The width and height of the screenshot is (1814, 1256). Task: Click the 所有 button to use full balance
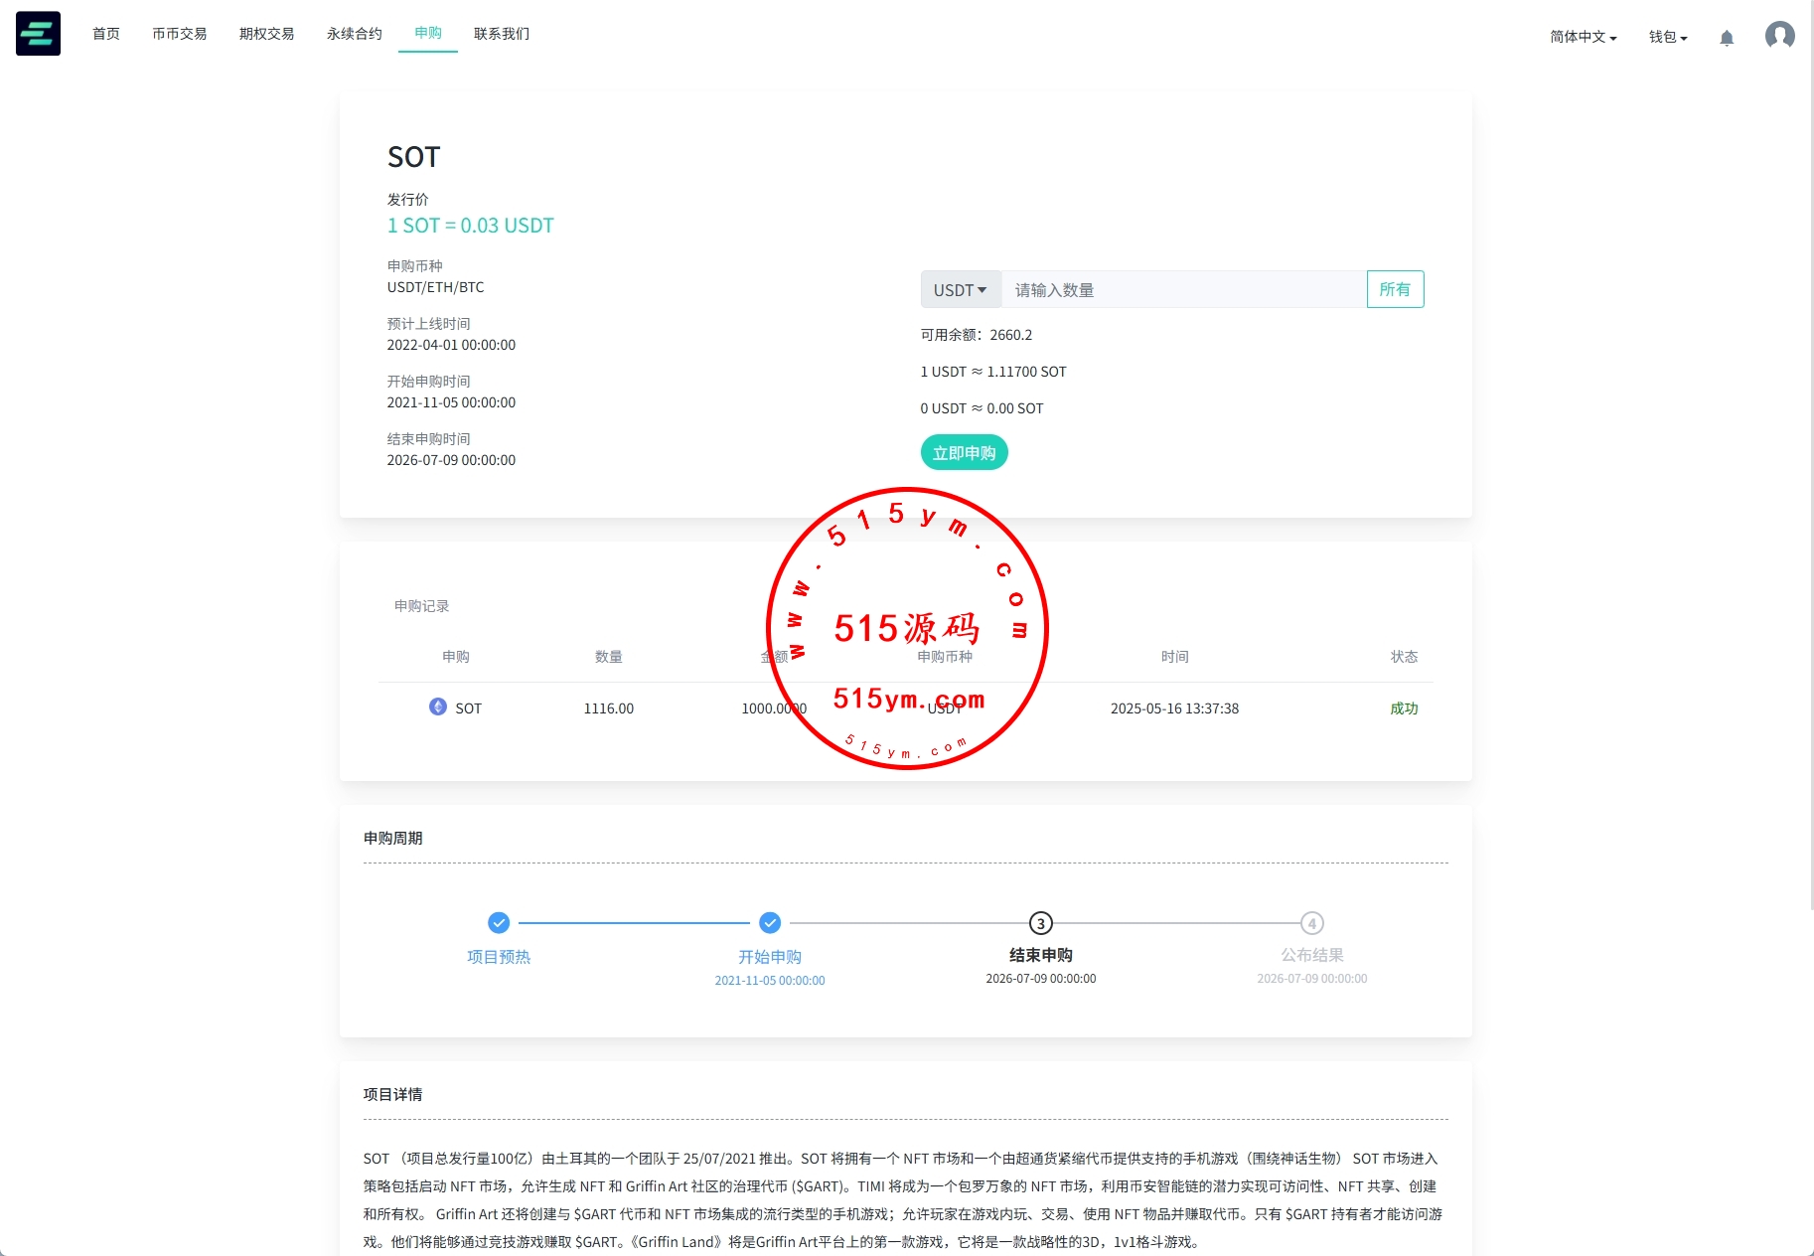coord(1395,289)
